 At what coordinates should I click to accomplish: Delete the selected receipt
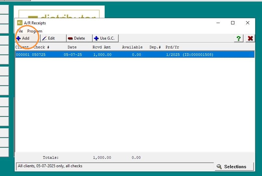tap(79, 38)
